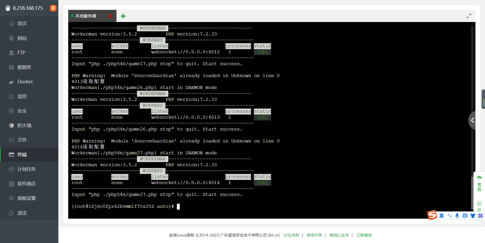Open the 软件商店 software store
The image size is (485, 243).
tap(27, 184)
